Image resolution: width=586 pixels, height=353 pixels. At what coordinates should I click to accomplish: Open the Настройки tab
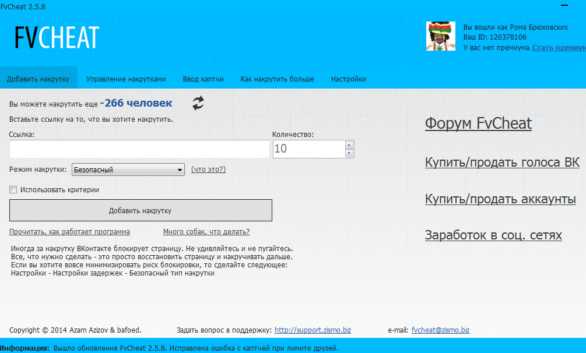click(348, 79)
